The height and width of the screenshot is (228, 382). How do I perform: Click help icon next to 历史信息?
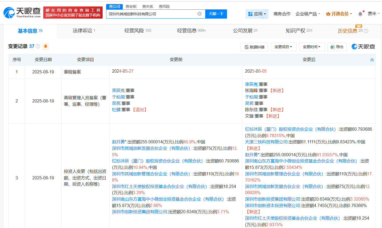click(366, 31)
